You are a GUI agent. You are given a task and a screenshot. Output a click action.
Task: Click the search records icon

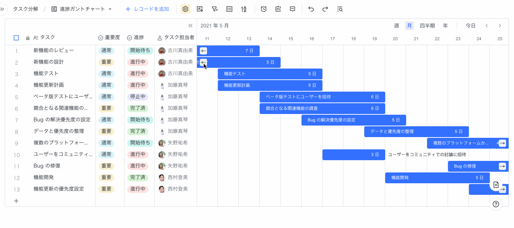point(339,9)
